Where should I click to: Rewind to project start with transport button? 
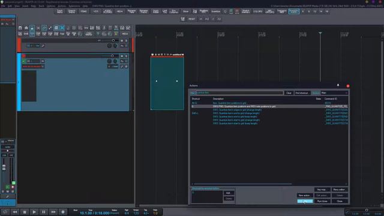click(x=15, y=212)
